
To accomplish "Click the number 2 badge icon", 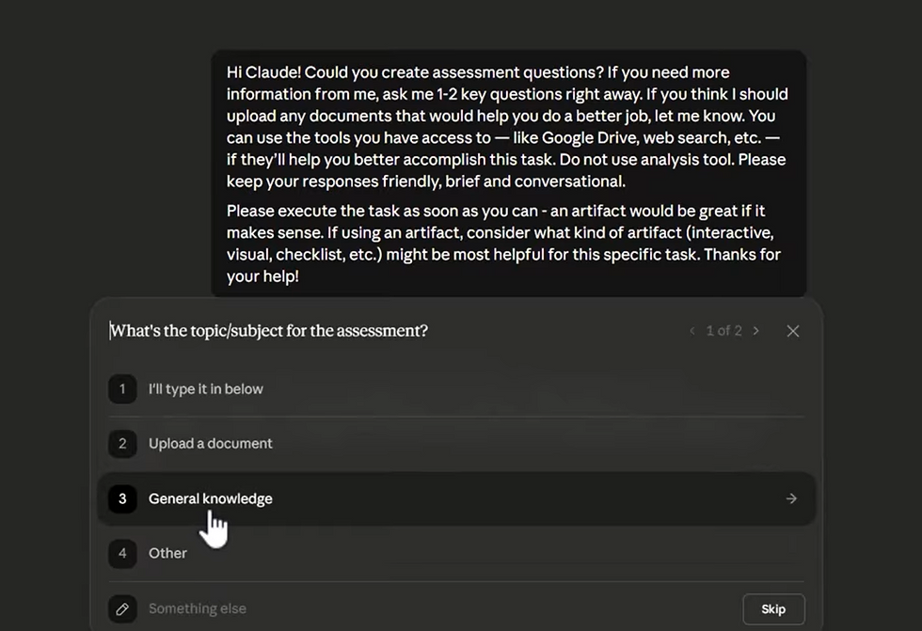I will tap(122, 444).
